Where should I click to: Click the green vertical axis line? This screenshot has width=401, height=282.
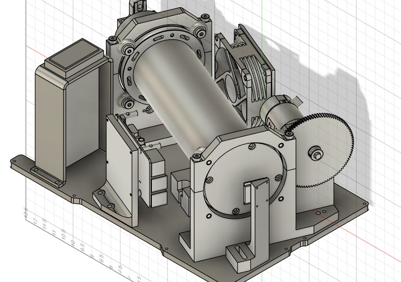point(261,9)
